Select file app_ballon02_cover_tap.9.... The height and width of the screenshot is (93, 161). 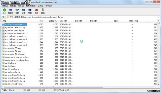pyautogui.click(x=17, y=45)
